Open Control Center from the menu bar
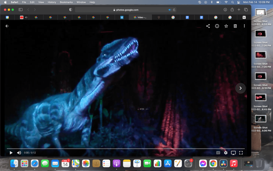273x171 pixels. click(x=239, y=2)
